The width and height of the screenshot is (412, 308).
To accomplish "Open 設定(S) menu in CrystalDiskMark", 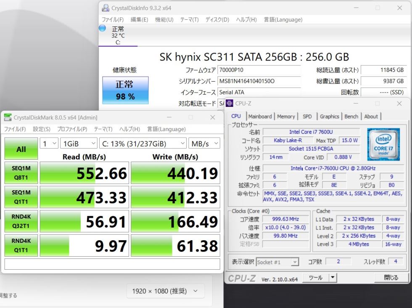I will (42, 129).
